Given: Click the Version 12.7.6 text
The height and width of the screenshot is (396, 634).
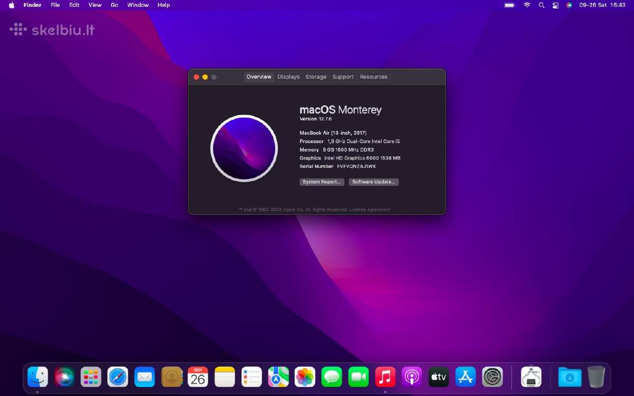Looking at the screenshot, I should click(316, 119).
